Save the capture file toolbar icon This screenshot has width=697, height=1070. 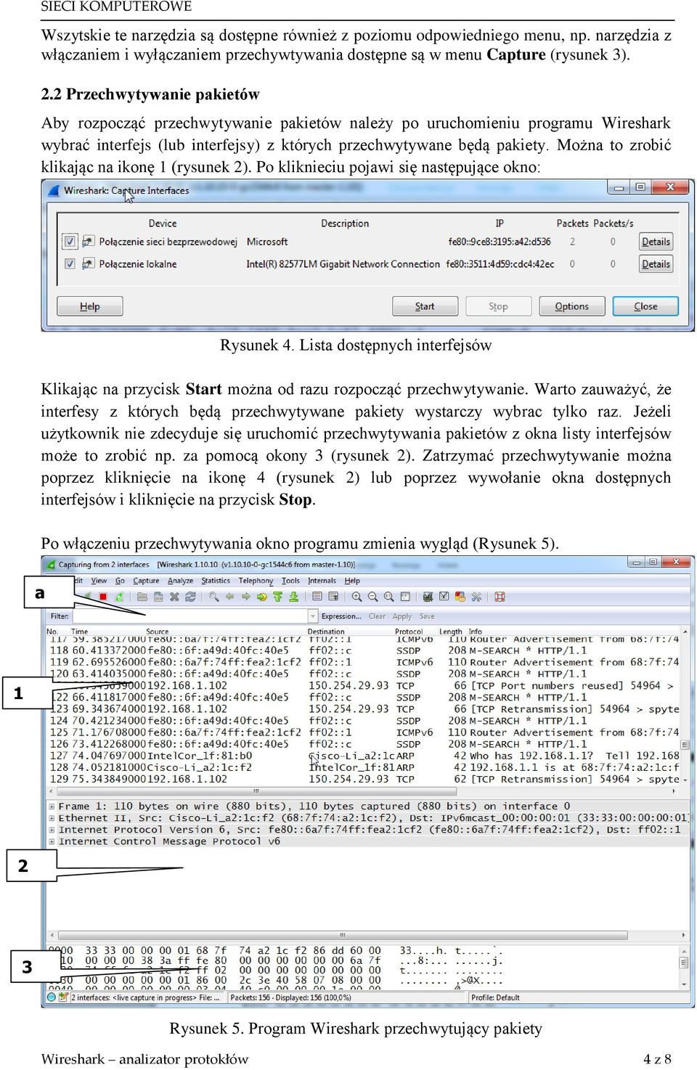[x=158, y=597]
